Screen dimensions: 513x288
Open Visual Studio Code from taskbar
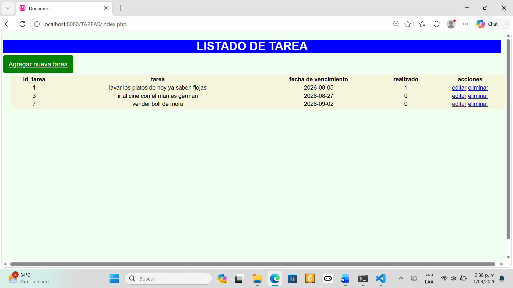[381, 279]
